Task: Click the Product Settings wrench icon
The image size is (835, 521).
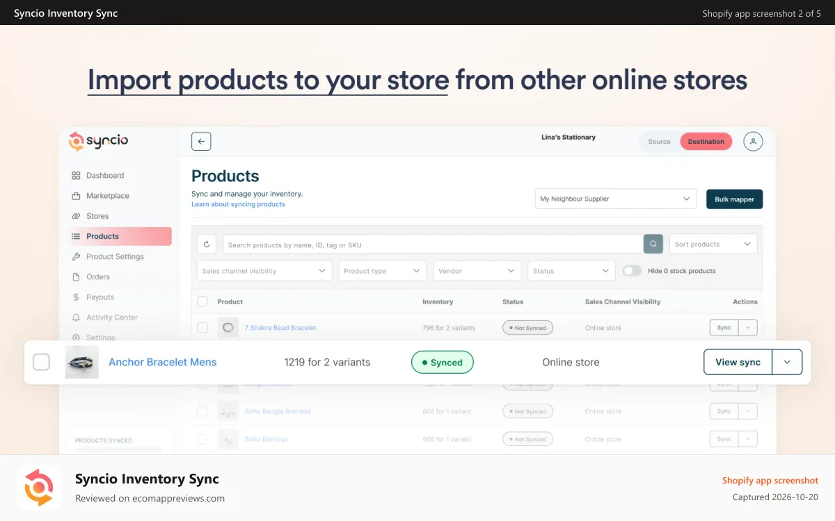Action: point(76,256)
